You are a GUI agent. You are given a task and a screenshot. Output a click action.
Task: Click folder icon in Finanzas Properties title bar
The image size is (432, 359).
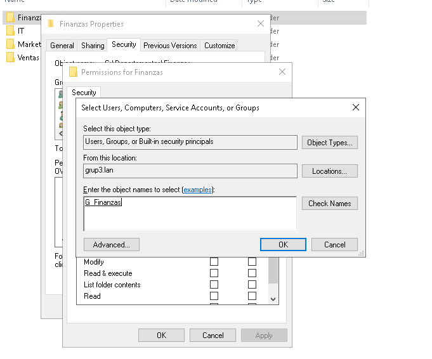point(51,24)
